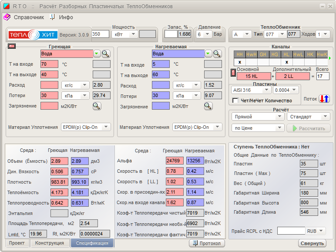Open the Стандарт dropdown
Viewport: 336px width, 252px height.
pos(309,117)
